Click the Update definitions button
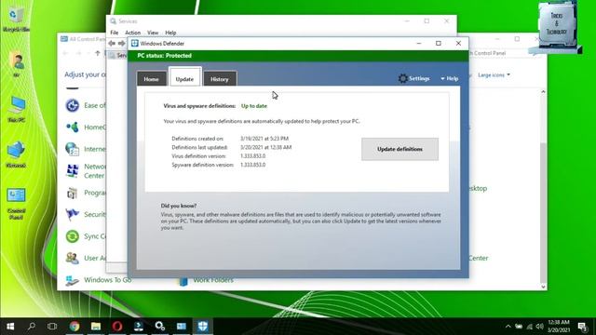 pos(400,149)
